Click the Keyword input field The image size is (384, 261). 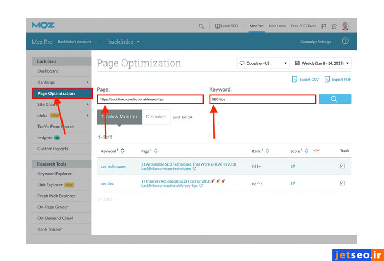[x=262, y=99]
